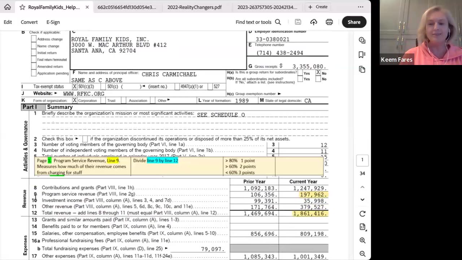462x260 pixels.
Task: Open the E-Sign menu
Action: (53, 22)
